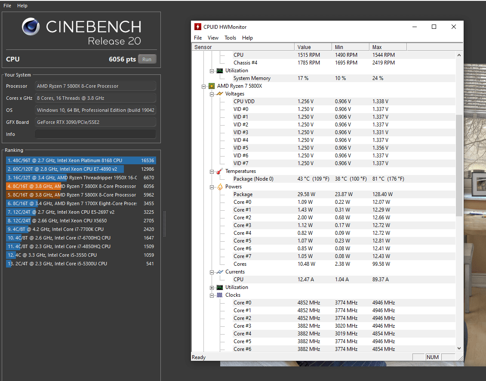Viewport: 486px width, 381px height.
Task: Collapse the Powers tree section
Action: (212, 187)
